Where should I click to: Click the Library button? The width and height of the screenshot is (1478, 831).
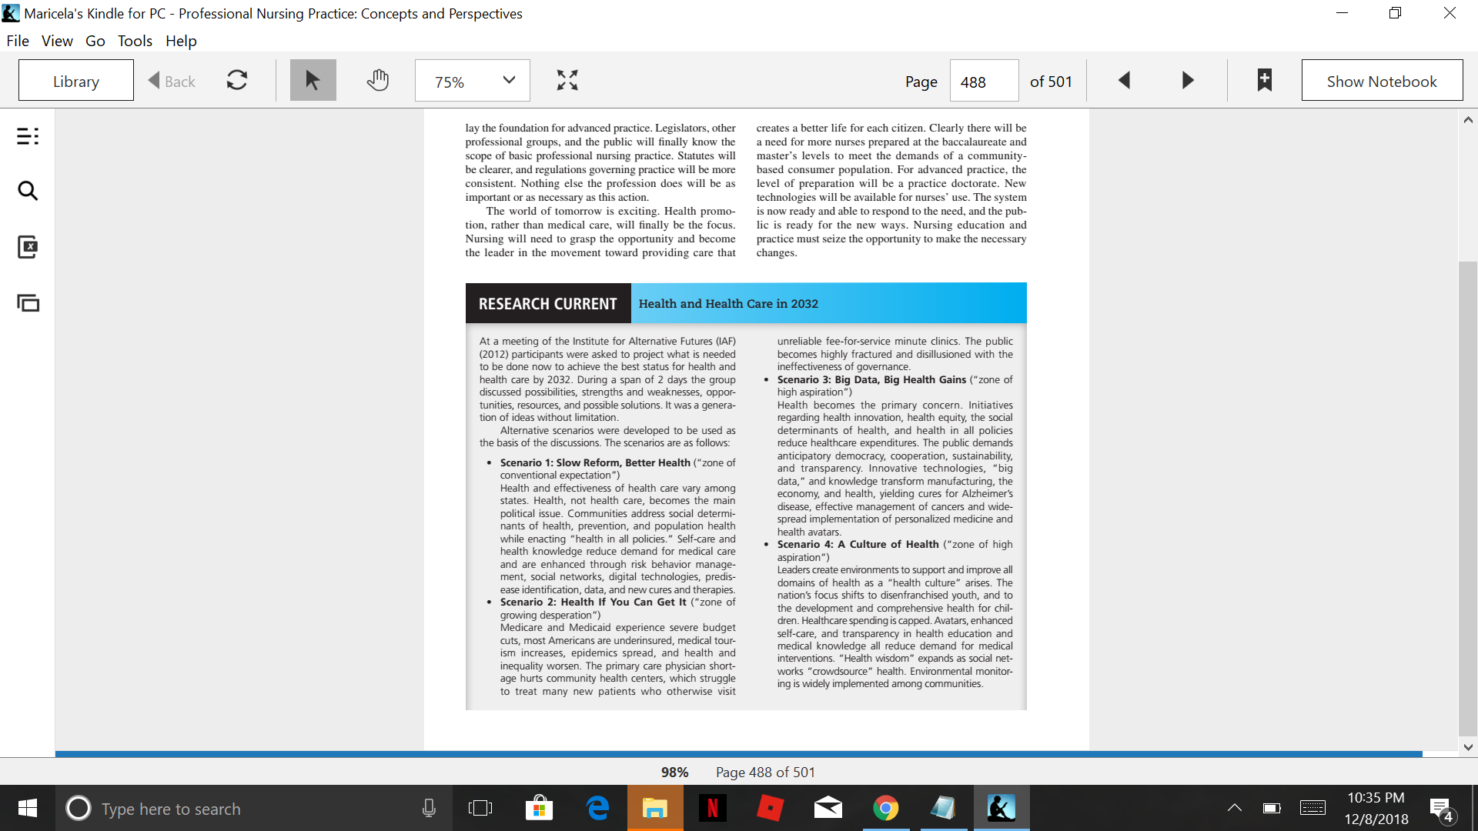(x=76, y=81)
